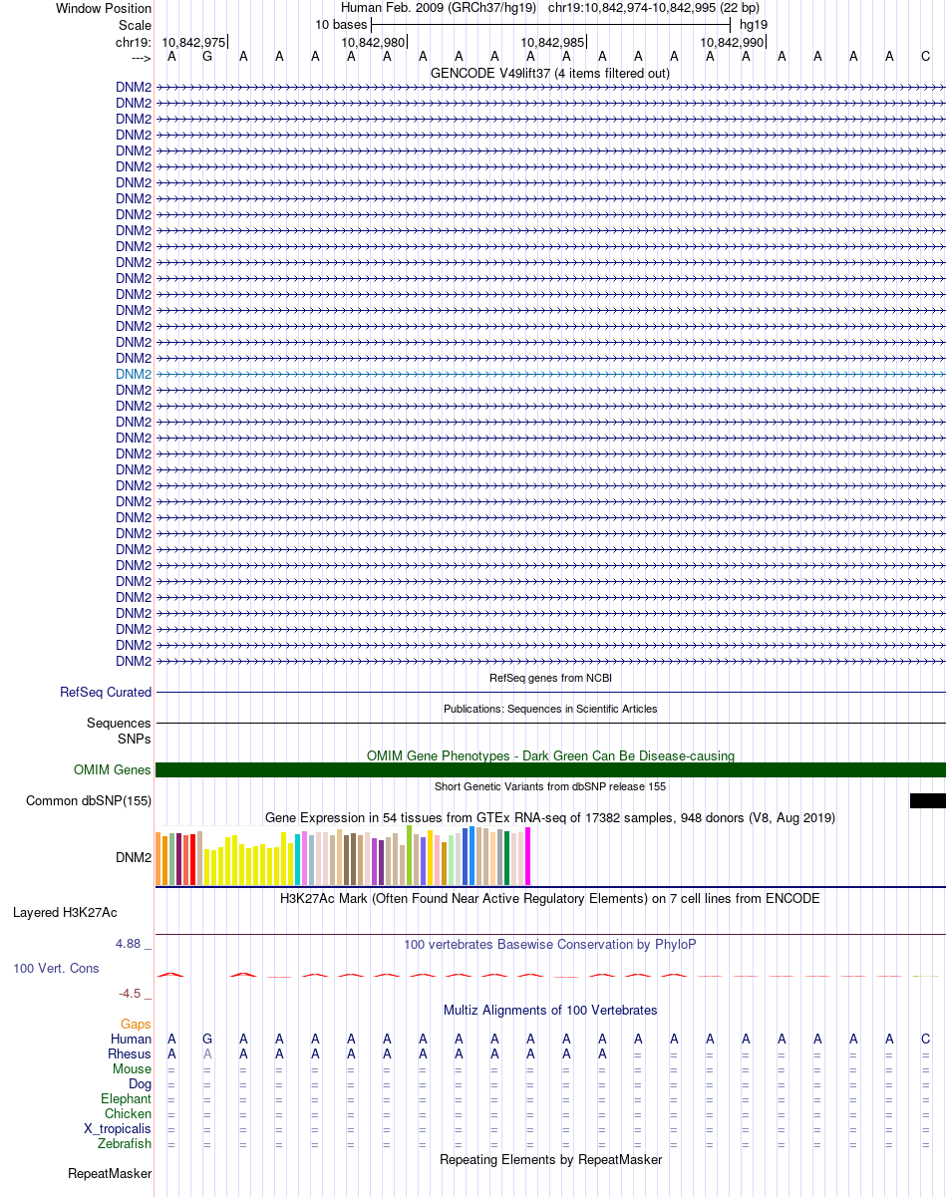Click the OMIM Gene Phenotypes track title
The height and width of the screenshot is (1197, 947).
pos(550,755)
